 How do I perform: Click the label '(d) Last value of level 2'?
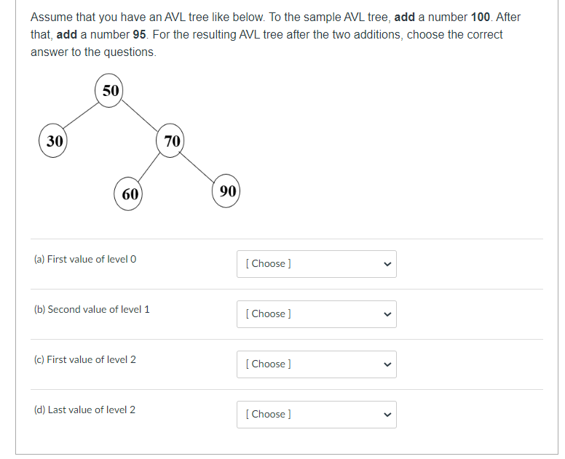click(x=84, y=410)
